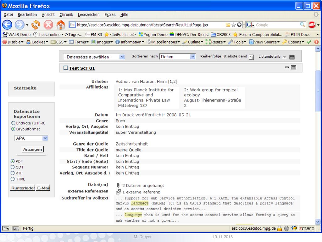Expand list details with Listendetails lines icon
322x242 pixels.
tap(292, 57)
